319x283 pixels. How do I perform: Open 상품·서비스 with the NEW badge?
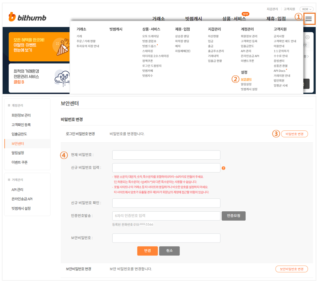pyautogui.click(x=234, y=19)
